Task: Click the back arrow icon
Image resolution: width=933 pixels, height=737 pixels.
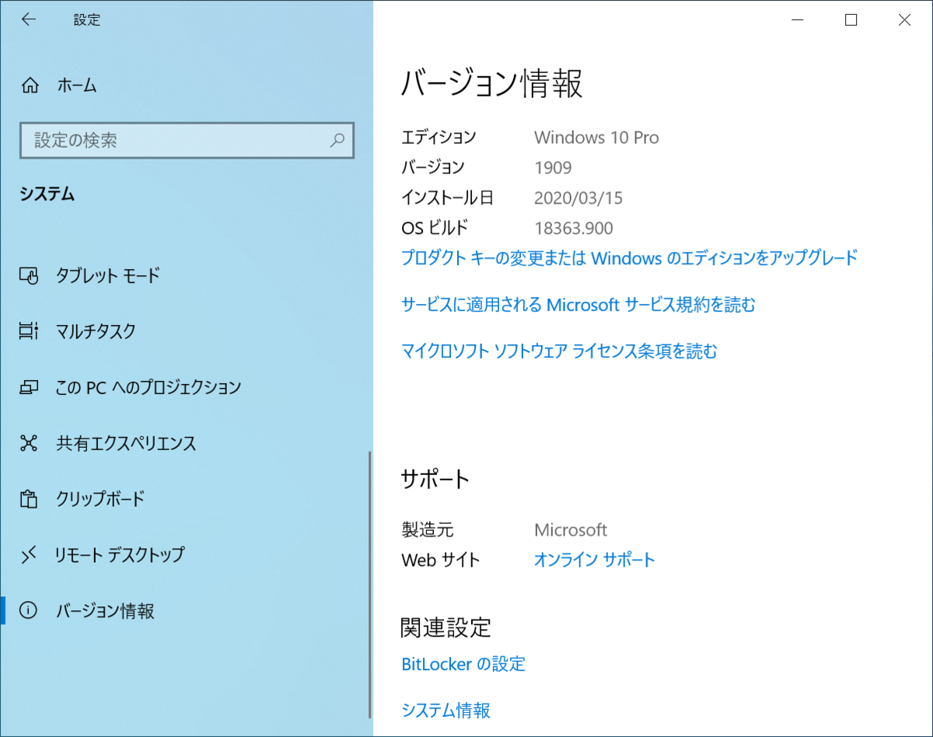Action: click(29, 20)
